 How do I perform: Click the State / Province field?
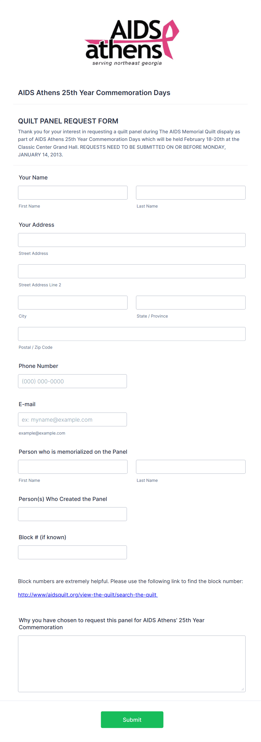(x=191, y=302)
